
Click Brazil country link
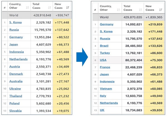pyautogui.click(x=104, y=46)
